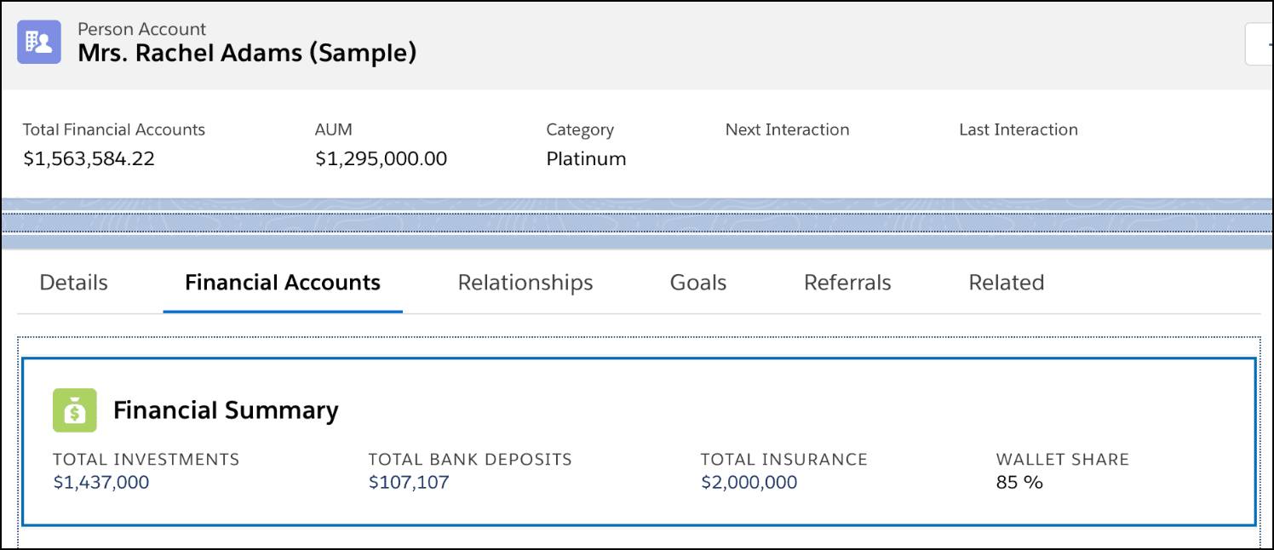Open the Relationships tab
The image size is (1274, 550).
(x=525, y=282)
